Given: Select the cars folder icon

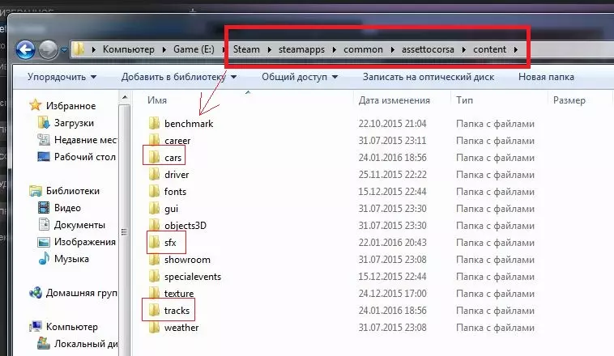Looking at the screenshot, I should point(154,157).
